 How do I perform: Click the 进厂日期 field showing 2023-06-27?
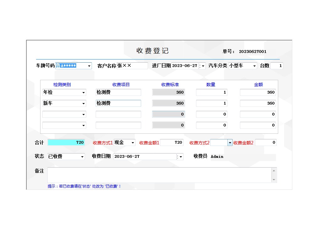(185, 66)
